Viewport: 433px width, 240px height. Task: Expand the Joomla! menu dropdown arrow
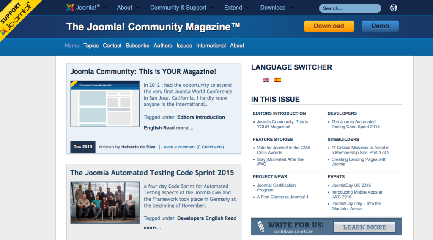(104, 8)
